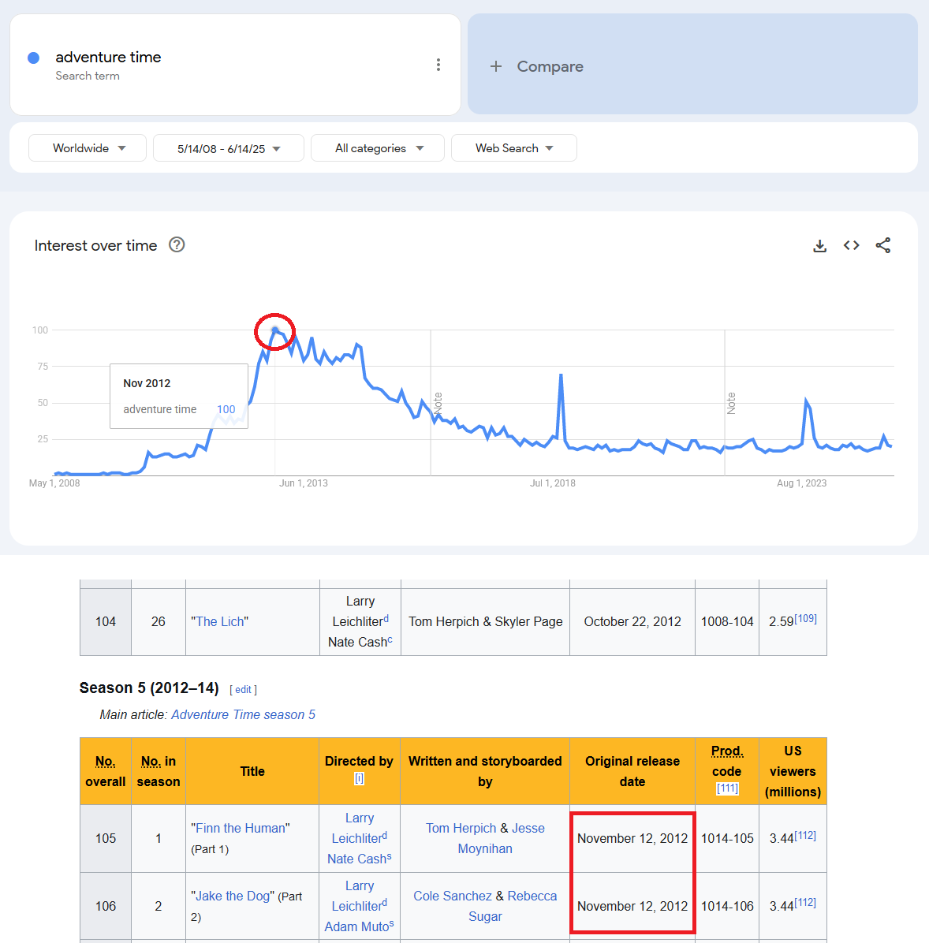Image resolution: width=929 pixels, height=943 pixels.
Task: Click citation [112] in the row 105 viewers cell
Action: 805,835
